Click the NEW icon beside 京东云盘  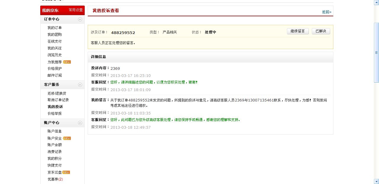[66, 172]
